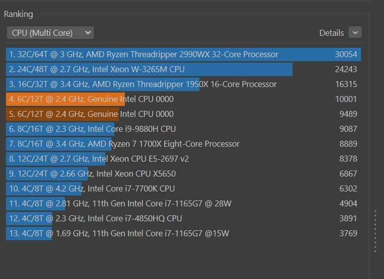
Task: Click the Details label text
Action: point(331,33)
